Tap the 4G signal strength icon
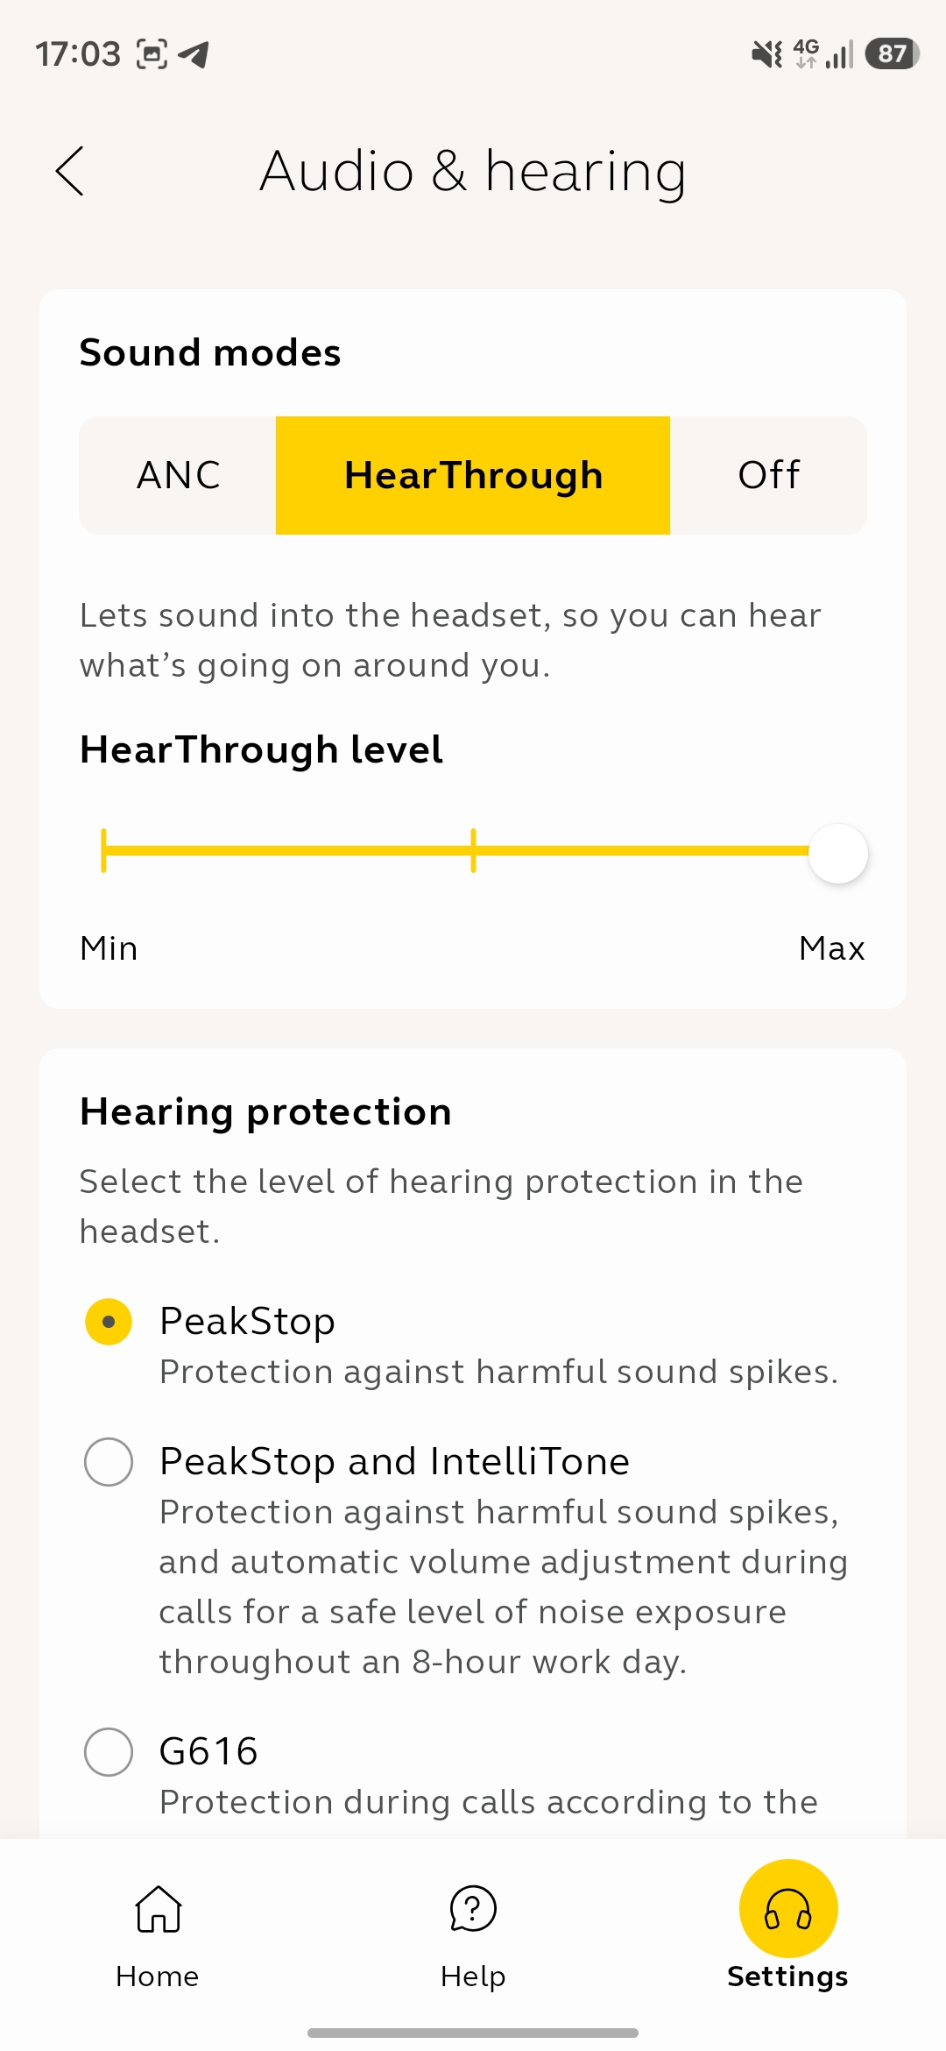The image size is (946, 2051). [x=823, y=54]
